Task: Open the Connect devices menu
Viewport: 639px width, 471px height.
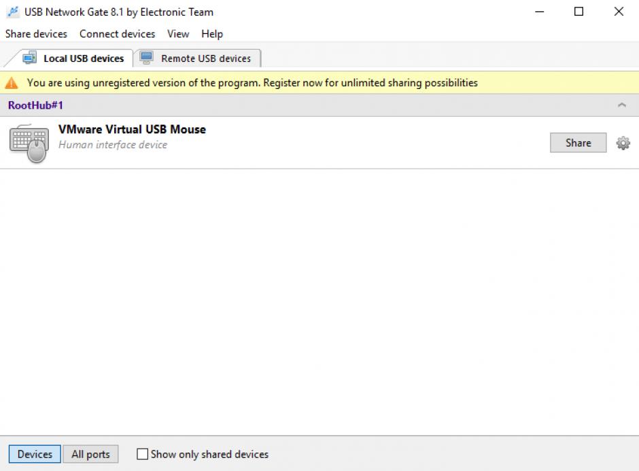Action: [x=118, y=34]
